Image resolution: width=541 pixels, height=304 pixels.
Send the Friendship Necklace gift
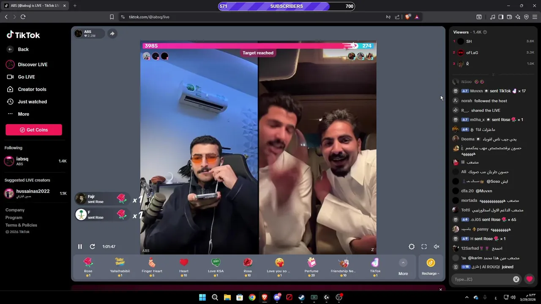[343, 267]
